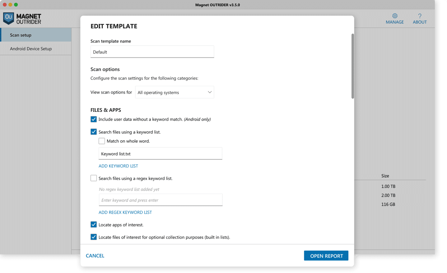Click the dropdown chevron for scan options
This screenshot has height=273, width=447.
pos(209,92)
